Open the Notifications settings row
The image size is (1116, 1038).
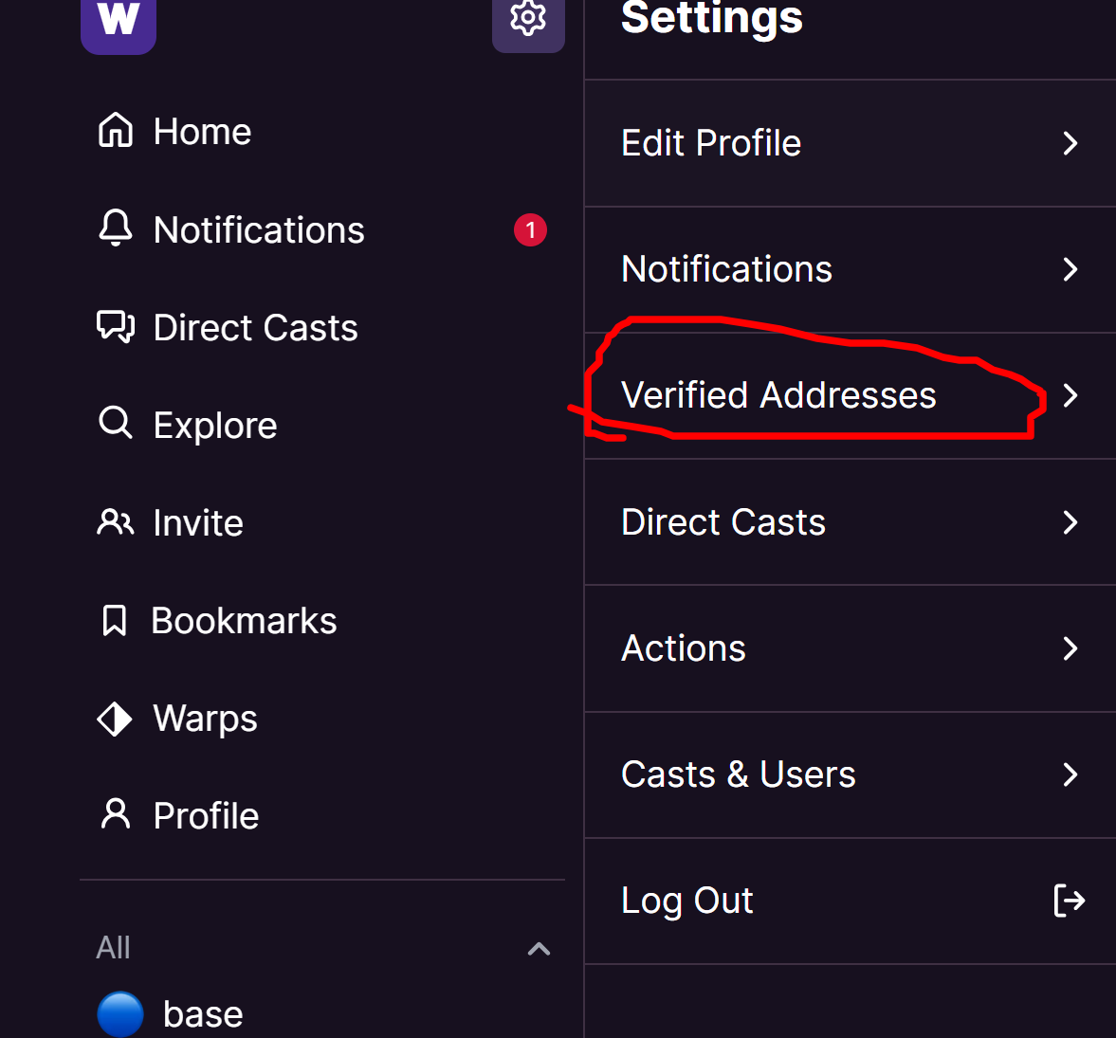coord(850,269)
